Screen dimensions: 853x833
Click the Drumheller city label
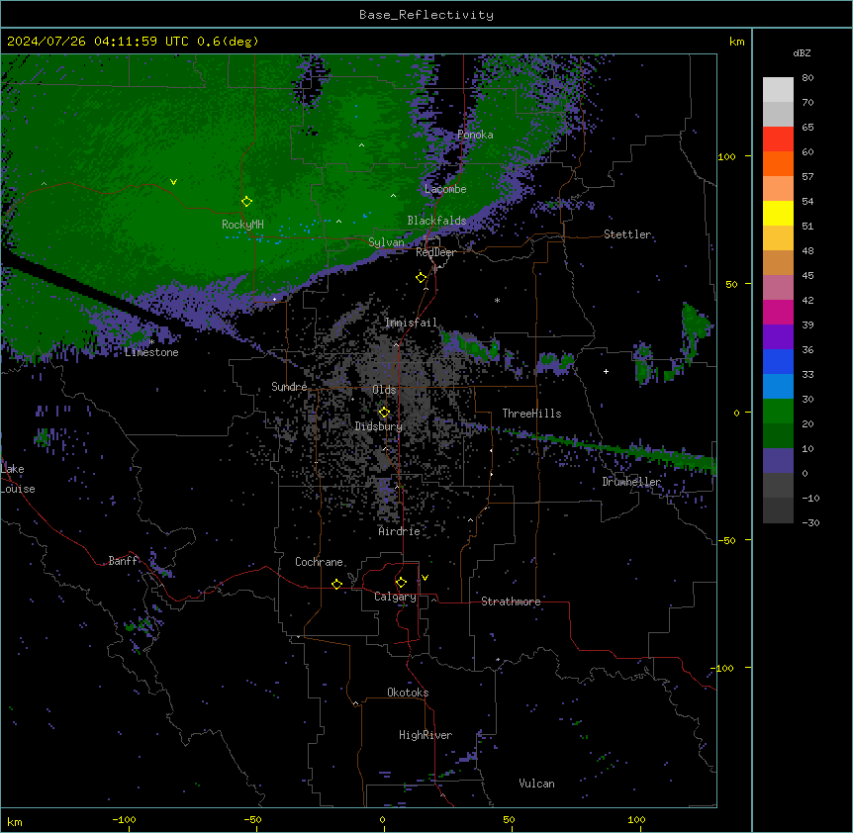pos(631,482)
